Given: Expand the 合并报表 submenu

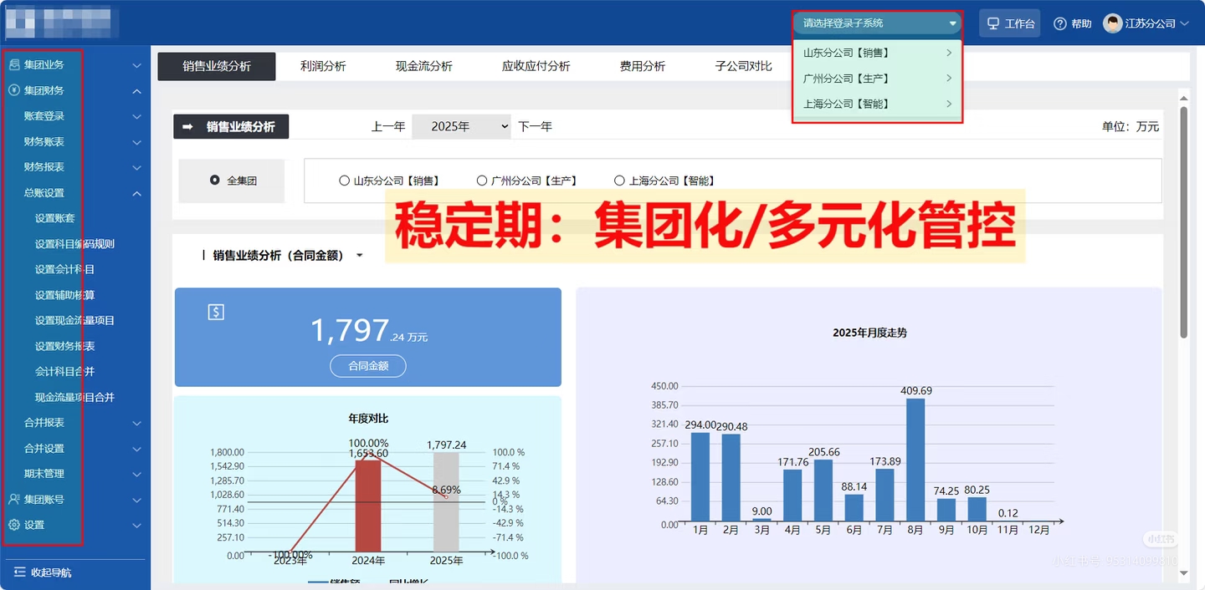Looking at the screenshot, I should (137, 423).
